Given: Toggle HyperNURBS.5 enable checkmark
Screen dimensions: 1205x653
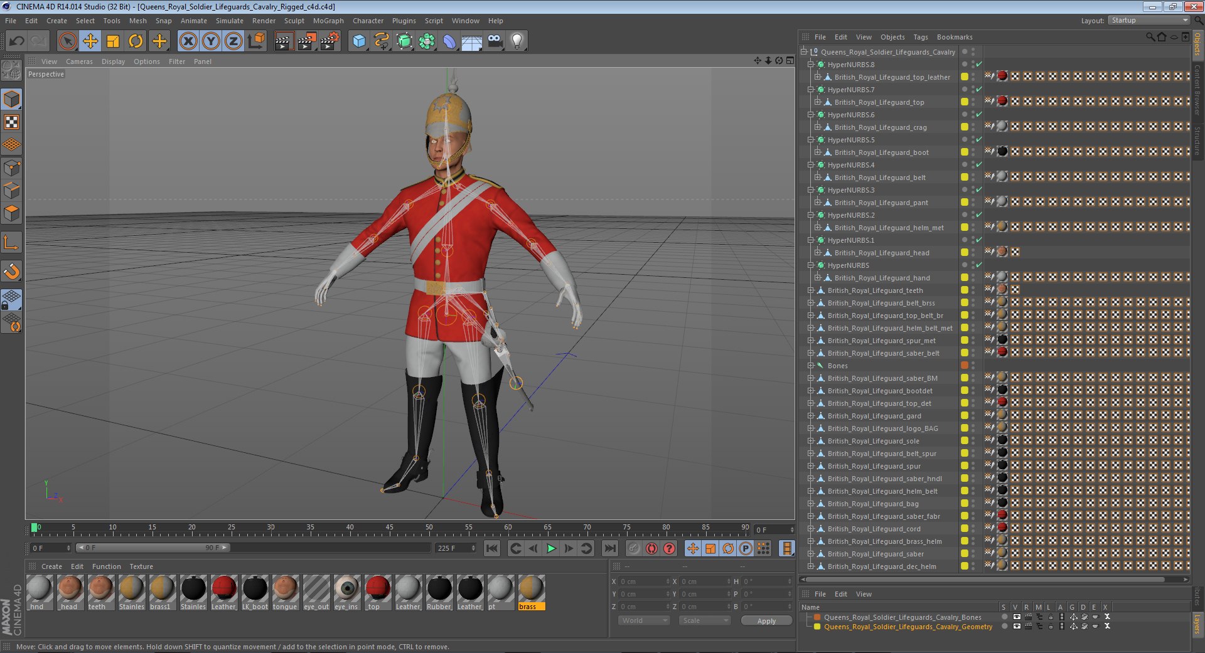Looking at the screenshot, I should [979, 140].
